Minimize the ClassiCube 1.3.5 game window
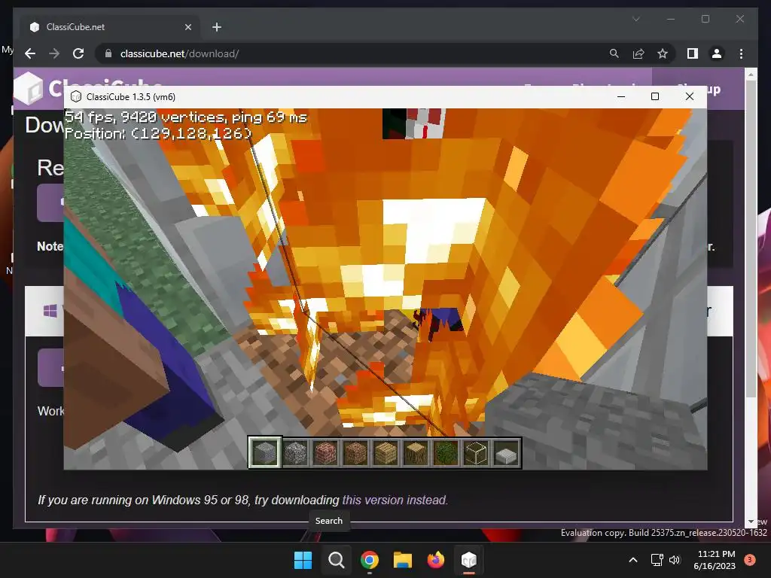 (621, 97)
